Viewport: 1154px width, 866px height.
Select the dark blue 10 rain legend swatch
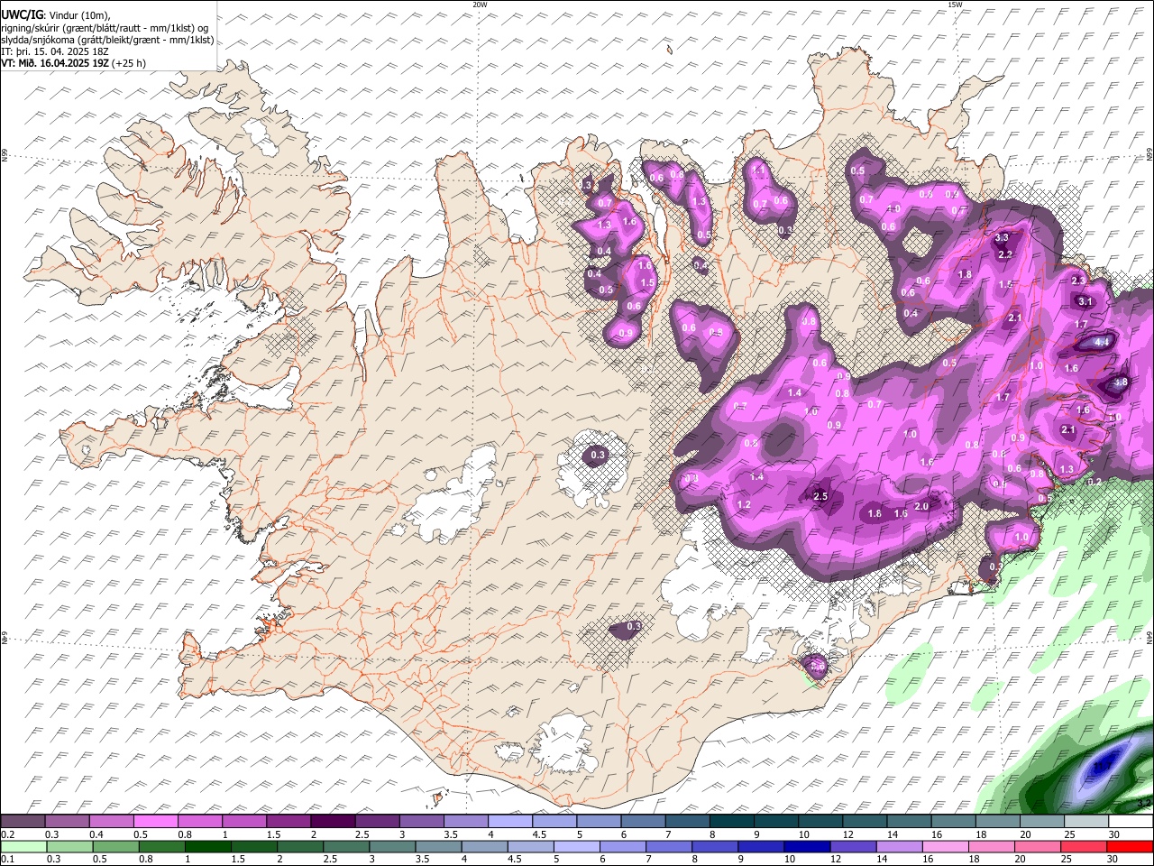tap(807, 846)
